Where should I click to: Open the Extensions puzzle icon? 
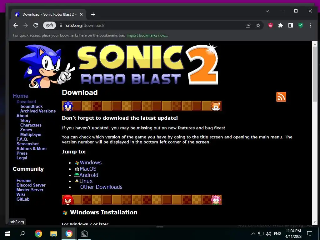pos(281,25)
